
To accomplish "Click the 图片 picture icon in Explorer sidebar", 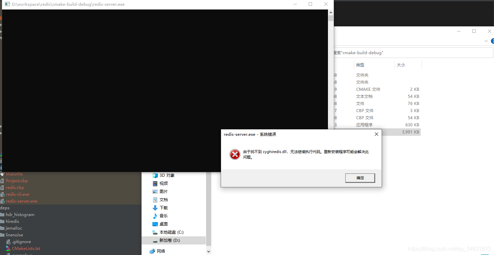I will (155, 192).
